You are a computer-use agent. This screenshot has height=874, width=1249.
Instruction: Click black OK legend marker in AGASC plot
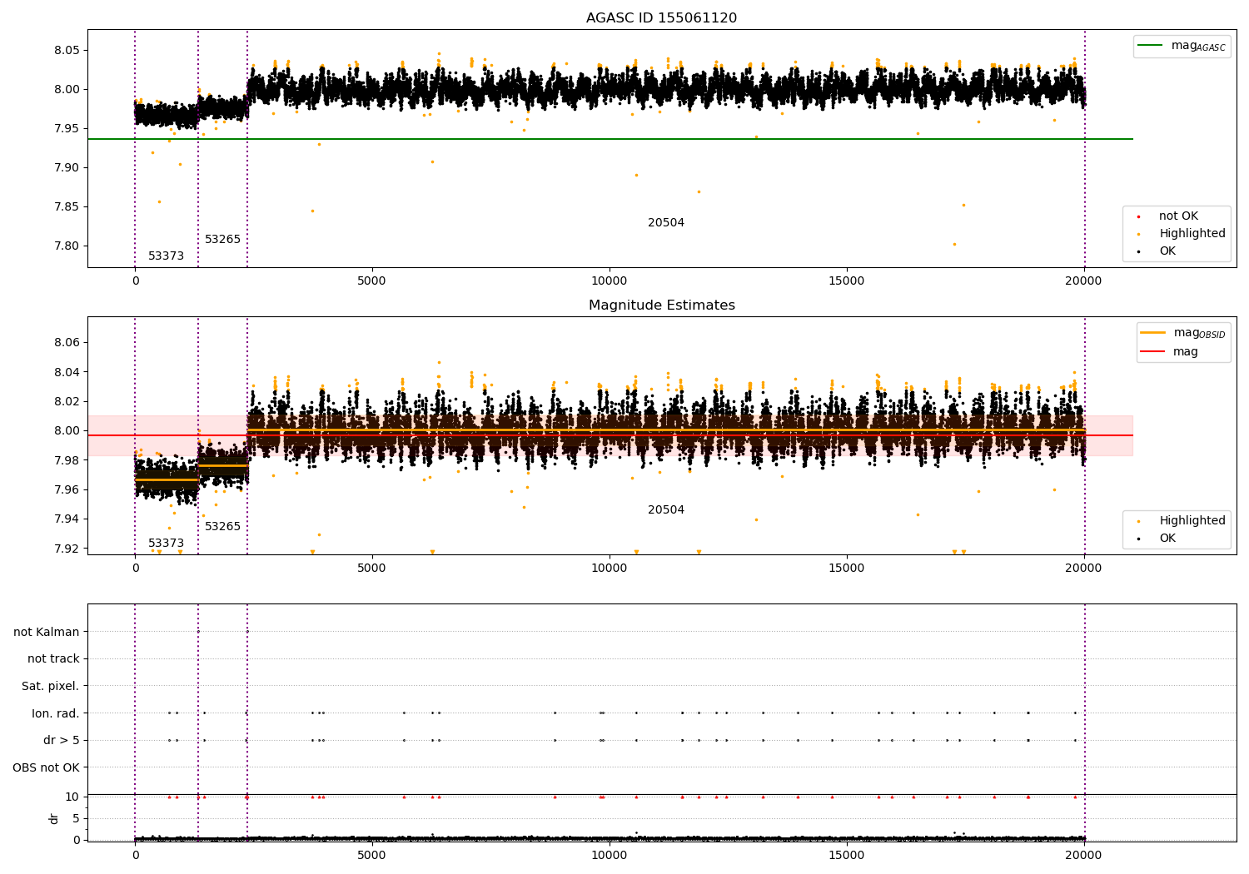1138,251
